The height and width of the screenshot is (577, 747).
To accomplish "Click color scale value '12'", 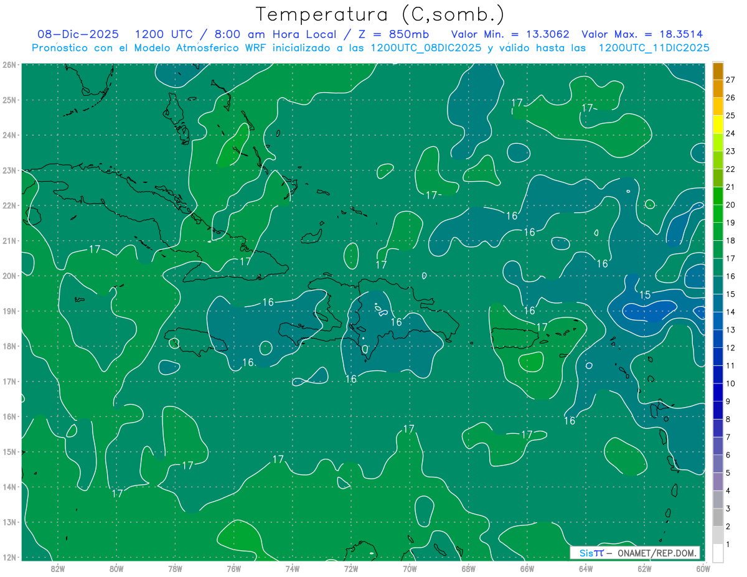I will 730,348.
